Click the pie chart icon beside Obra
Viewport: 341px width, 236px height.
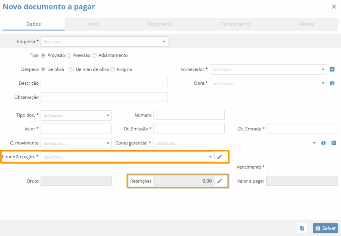click(332, 83)
